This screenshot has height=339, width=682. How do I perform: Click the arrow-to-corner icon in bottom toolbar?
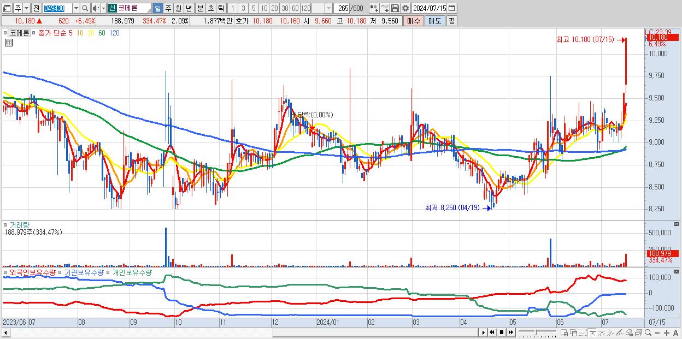pyautogui.click(x=592, y=332)
